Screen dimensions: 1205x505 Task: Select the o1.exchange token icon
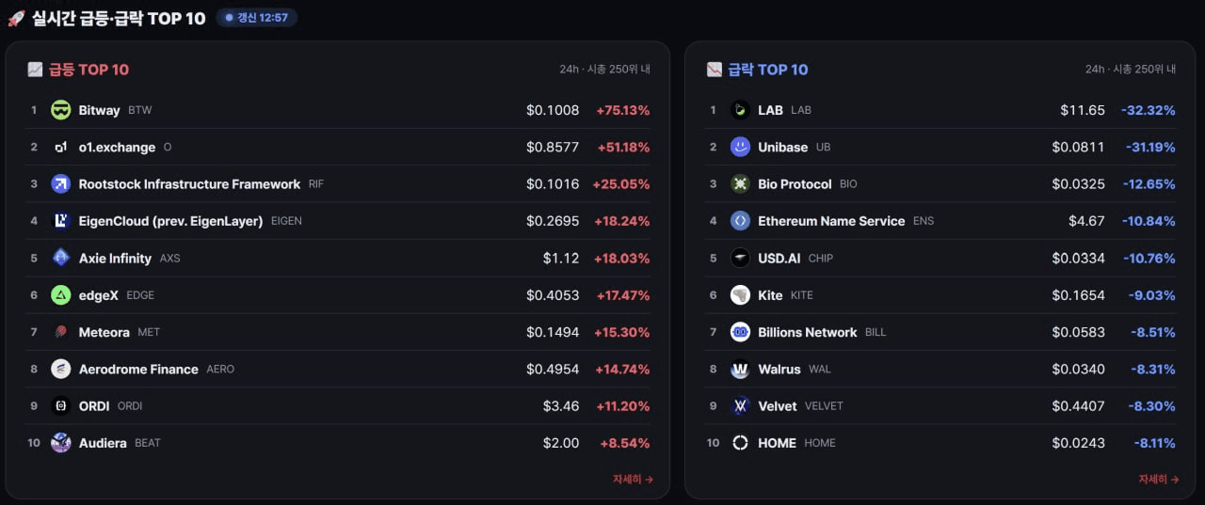pos(61,147)
